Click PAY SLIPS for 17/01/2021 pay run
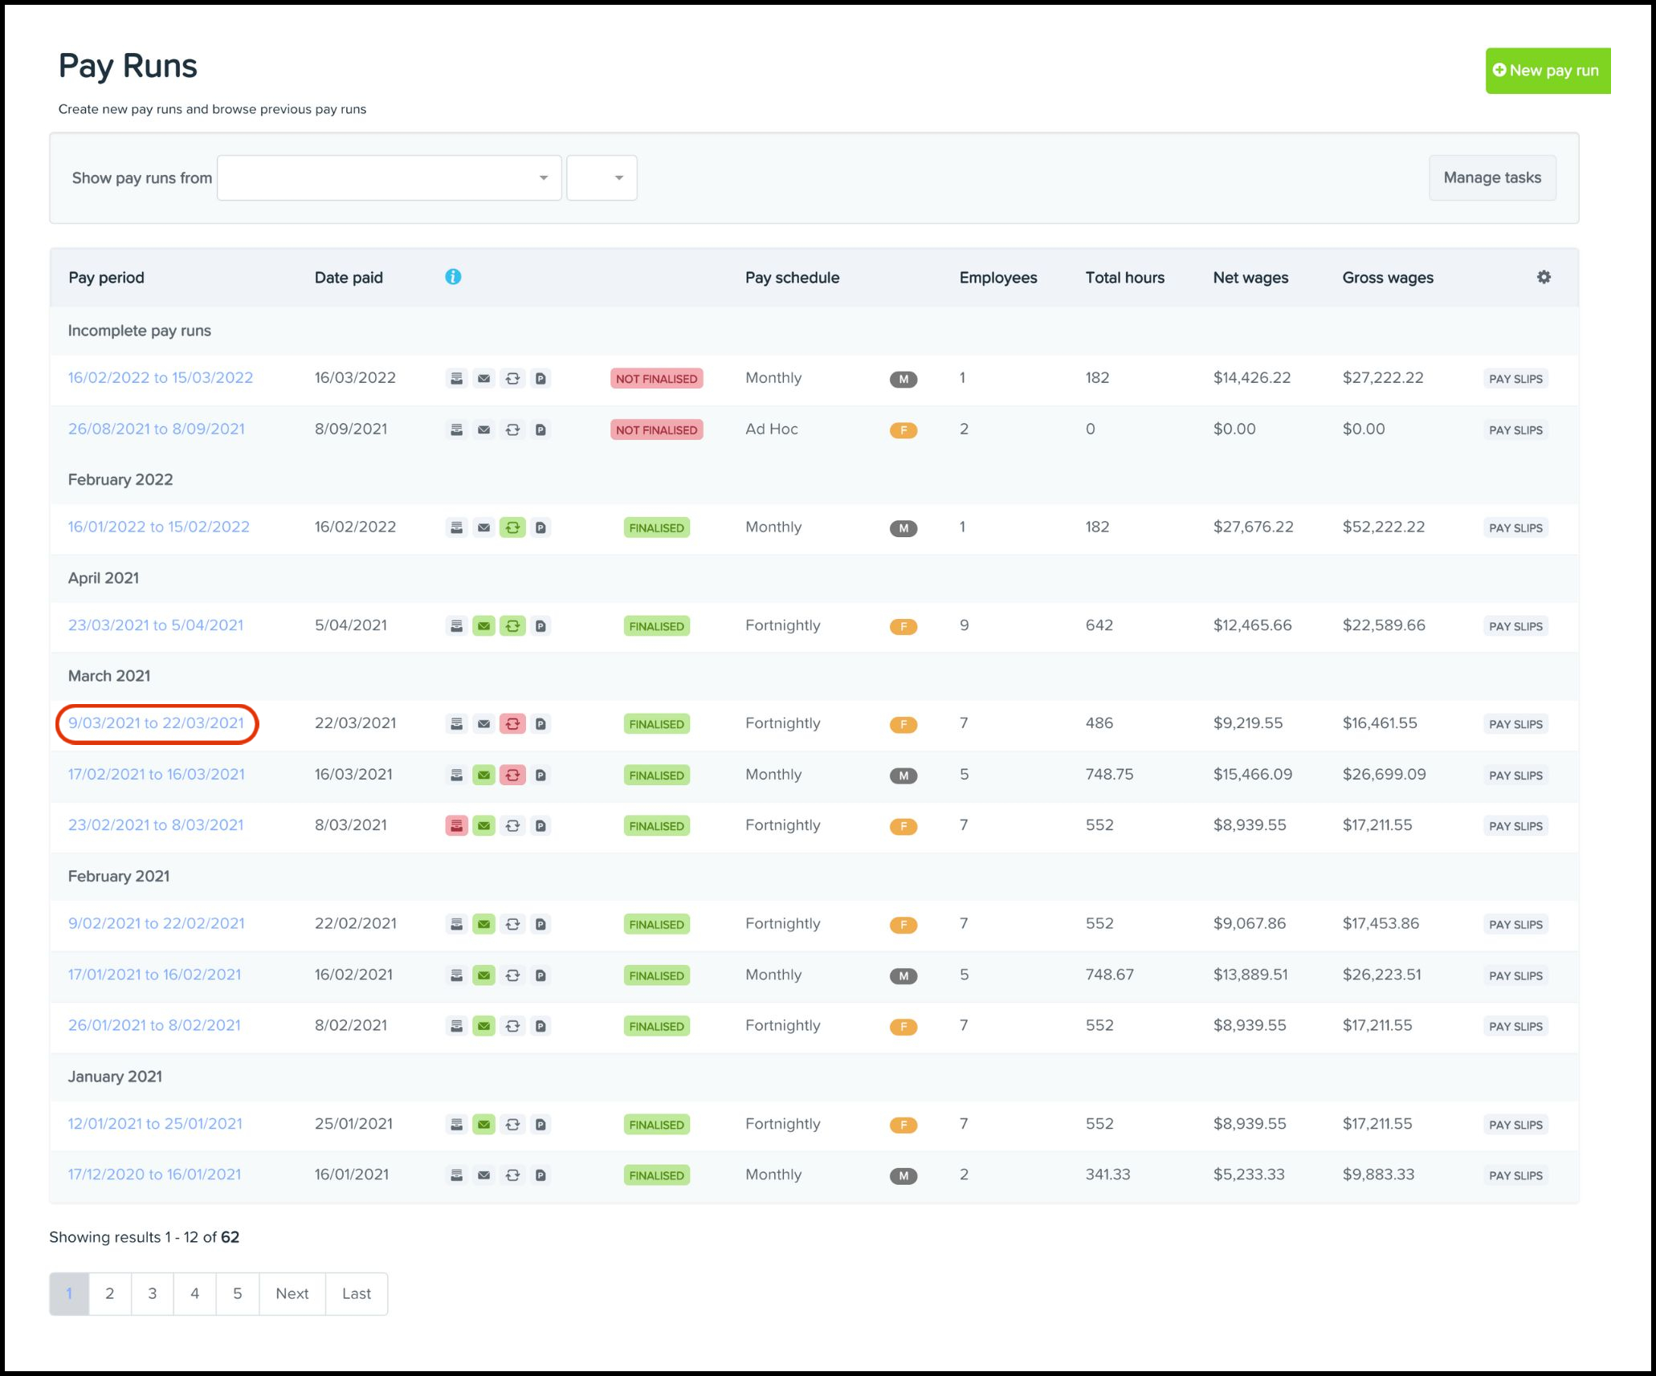This screenshot has height=1376, width=1656. coord(1515,975)
